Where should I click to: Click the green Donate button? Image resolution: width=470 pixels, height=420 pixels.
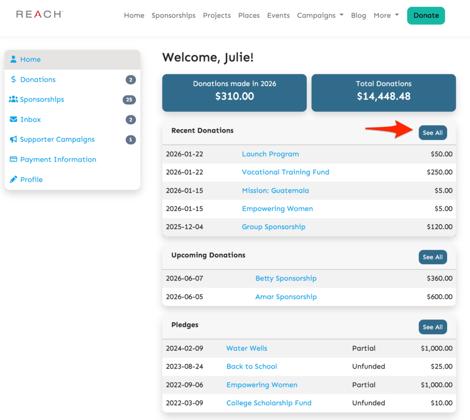pyautogui.click(x=425, y=15)
